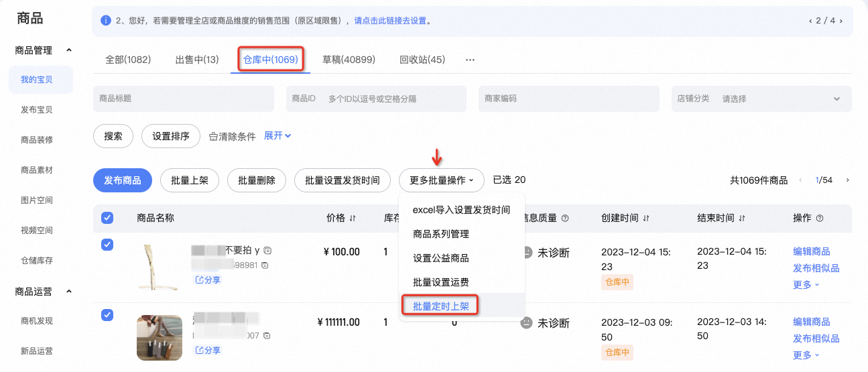
Task: Switch to 仓库中(1069) tab
Action: (270, 60)
